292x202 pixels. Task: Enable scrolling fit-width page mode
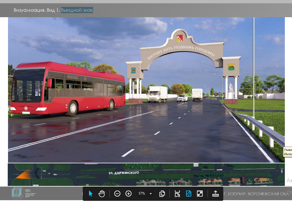tap(177, 194)
